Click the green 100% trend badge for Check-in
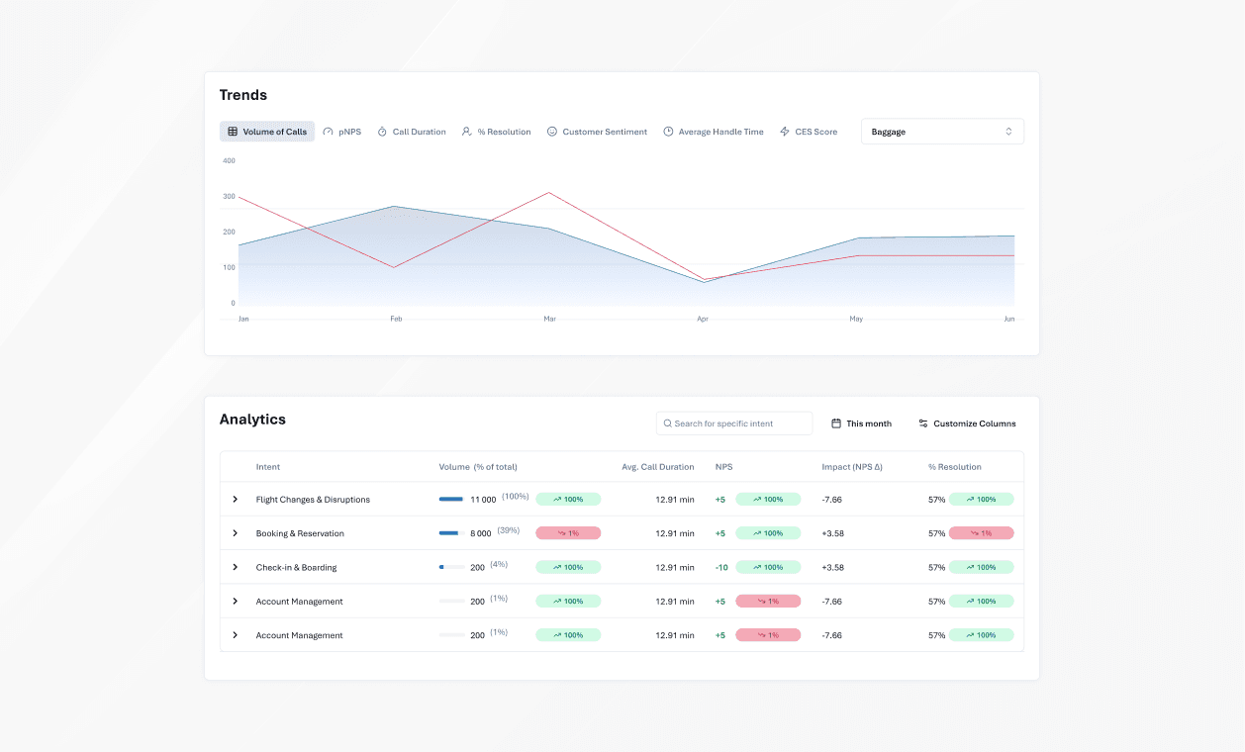The height and width of the screenshot is (752, 1245). point(568,566)
